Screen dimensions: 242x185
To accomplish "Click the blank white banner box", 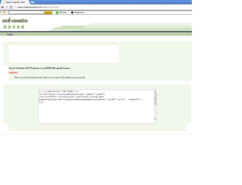I will [x=64, y=54].
